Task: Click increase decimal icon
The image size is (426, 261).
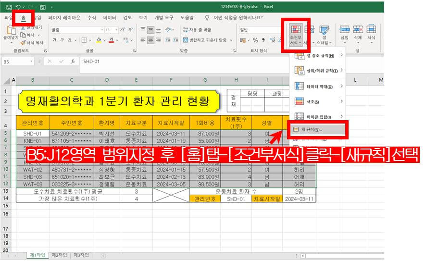Action: (273, 40)
